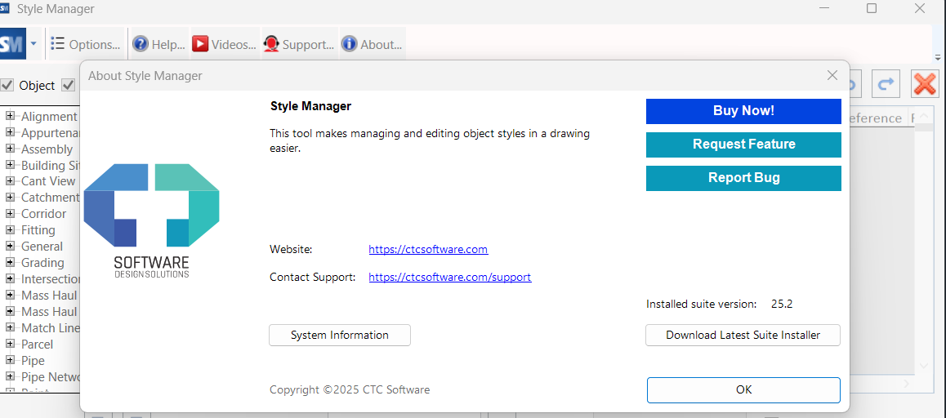Viewport: 946px width, 418px height.
Task: Click the SM Style Manager logo button
Action: 11,44
